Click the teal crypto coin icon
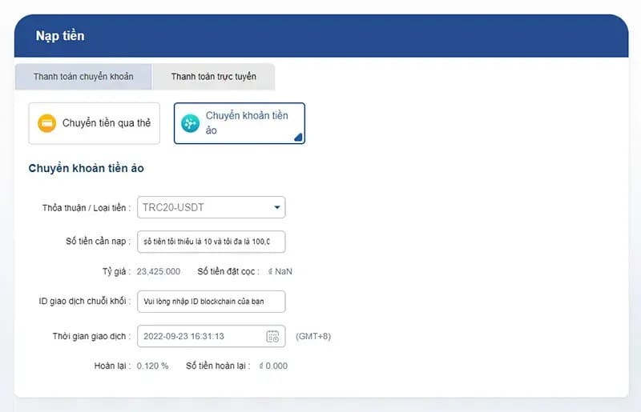Image resolution: width=641 pixels, height=412 pixels. [191, 123]
